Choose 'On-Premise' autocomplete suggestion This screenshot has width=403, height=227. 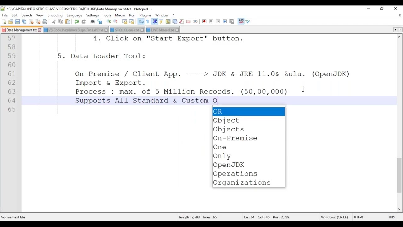(x=248, y=138)
